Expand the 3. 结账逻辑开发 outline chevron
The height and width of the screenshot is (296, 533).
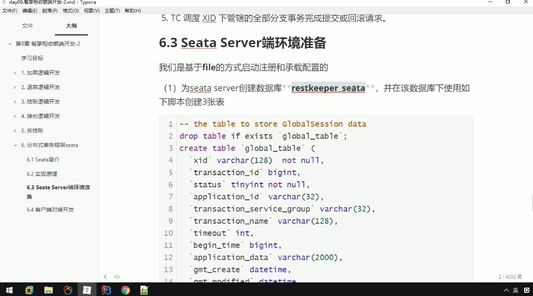[x=15, y=102]
